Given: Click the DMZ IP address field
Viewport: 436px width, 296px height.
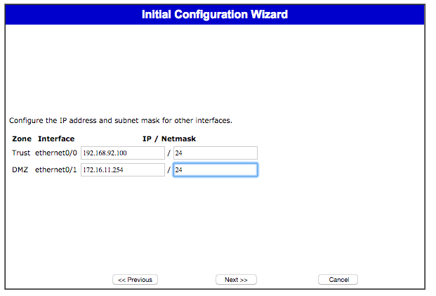Looking at the screenshot, I should (x=123, y=169).
